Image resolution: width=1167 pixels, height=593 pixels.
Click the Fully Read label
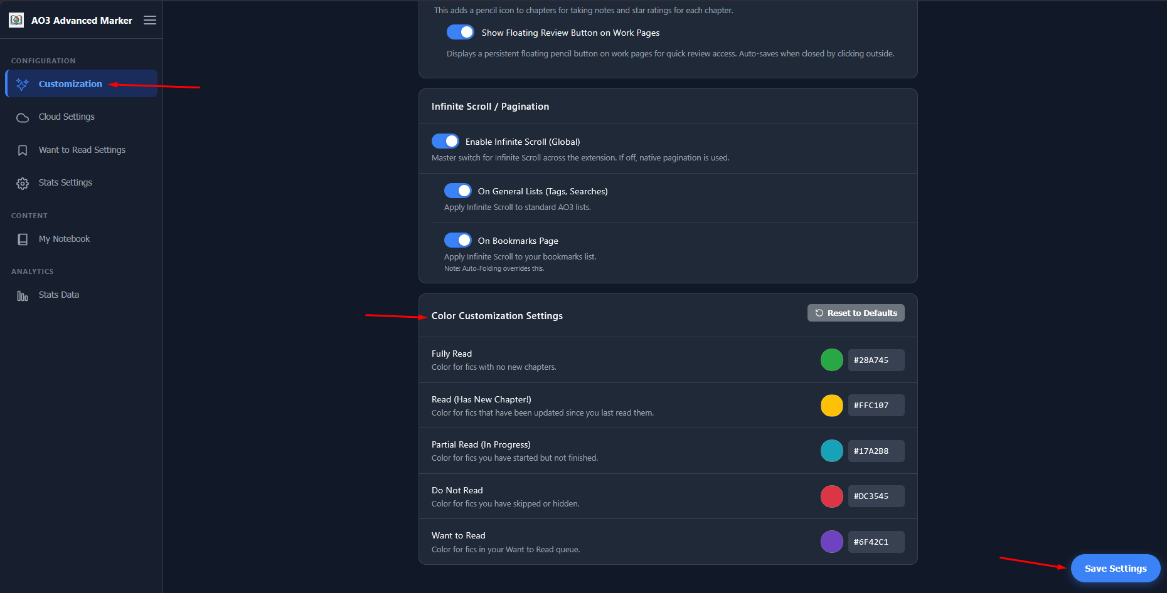[x=452, y=354]
